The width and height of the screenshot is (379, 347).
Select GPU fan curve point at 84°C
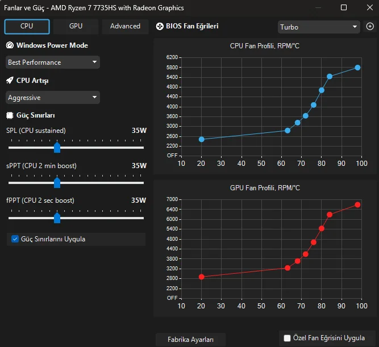tap(330, 215)
